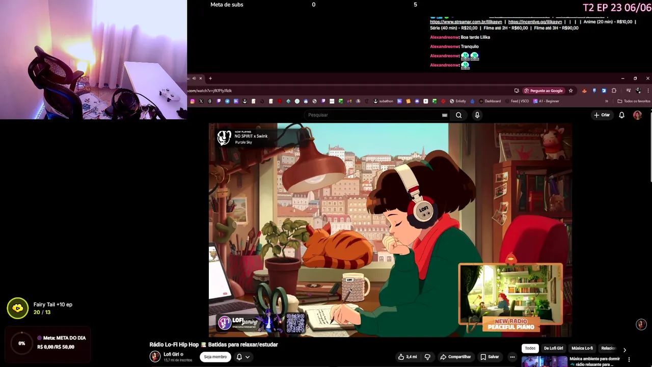Open the Dashboard bookmark
The height and width of the screenshot is (367, 652).
pyautogui.click(x=489, y=101)
